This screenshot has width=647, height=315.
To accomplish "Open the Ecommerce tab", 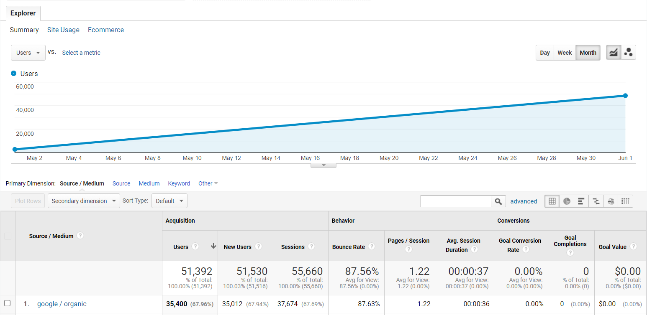I will (106, 30).
